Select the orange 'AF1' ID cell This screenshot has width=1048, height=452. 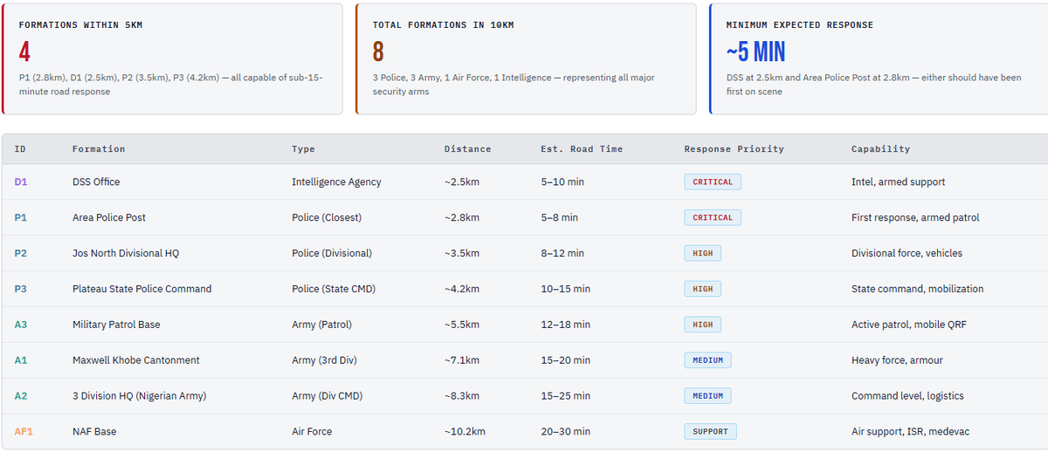tap(24, 432)
